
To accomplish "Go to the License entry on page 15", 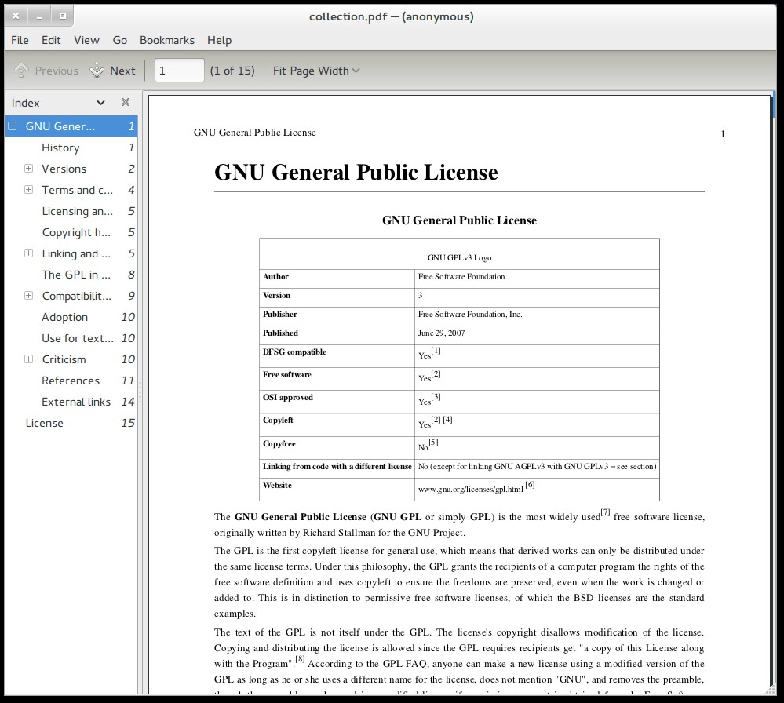I will [x=45, y=423].
